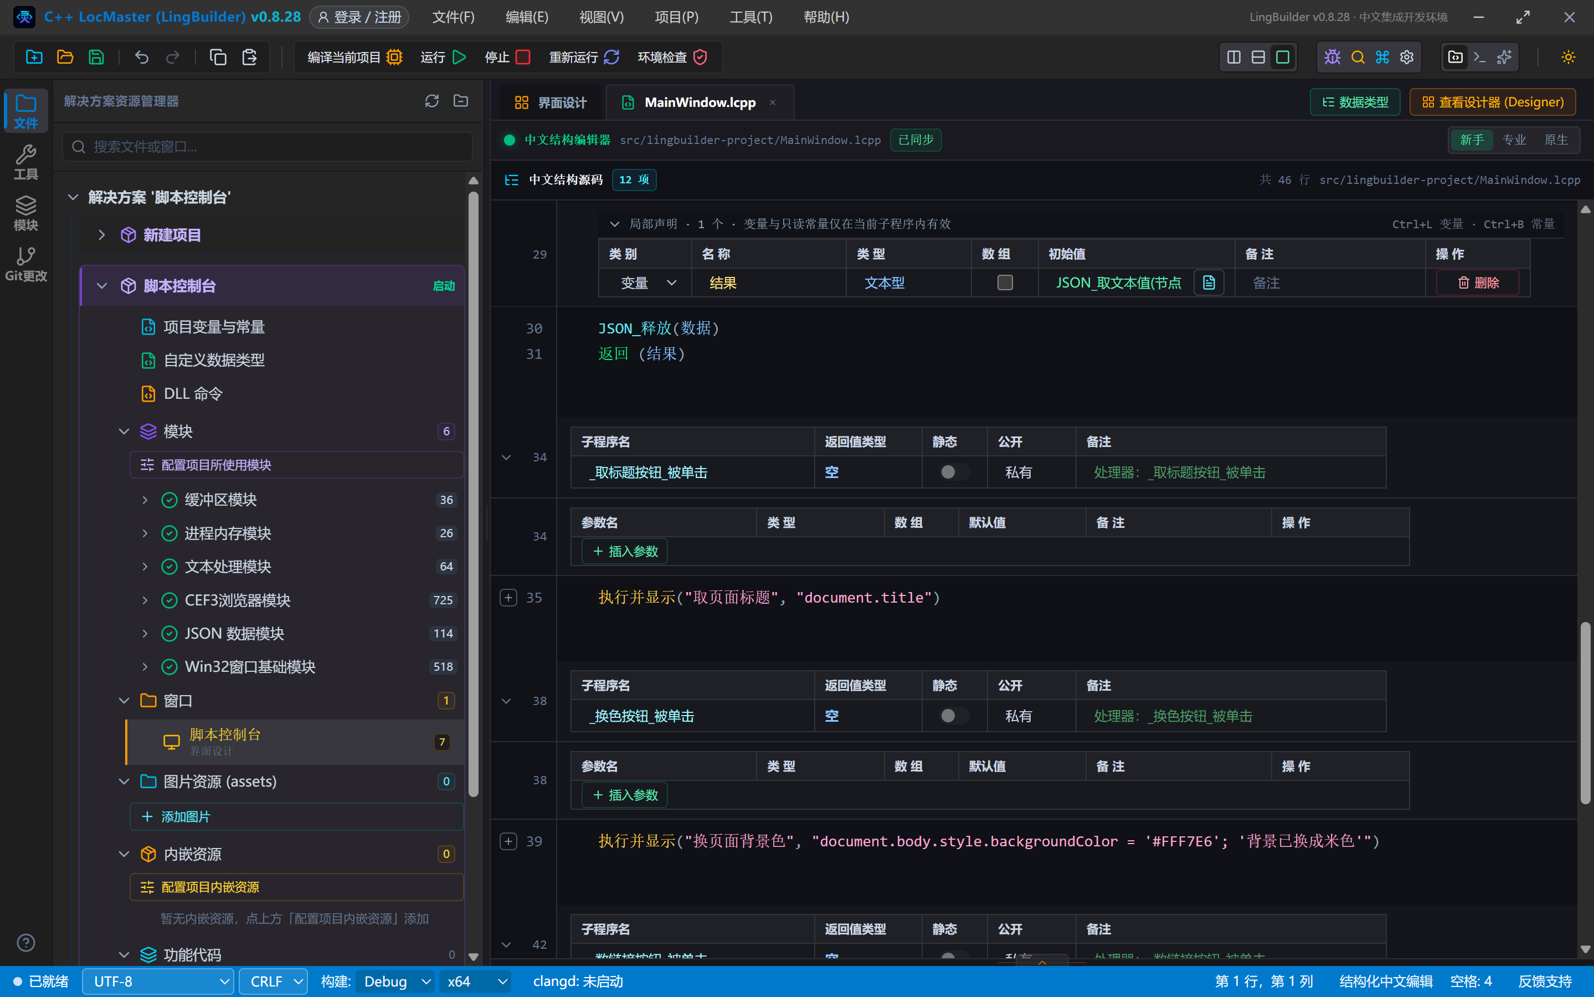This screenshot has width=1594, height=997.
Task: Click the 搜索文件或窗口 search field
Action: (x=268, y=146)
